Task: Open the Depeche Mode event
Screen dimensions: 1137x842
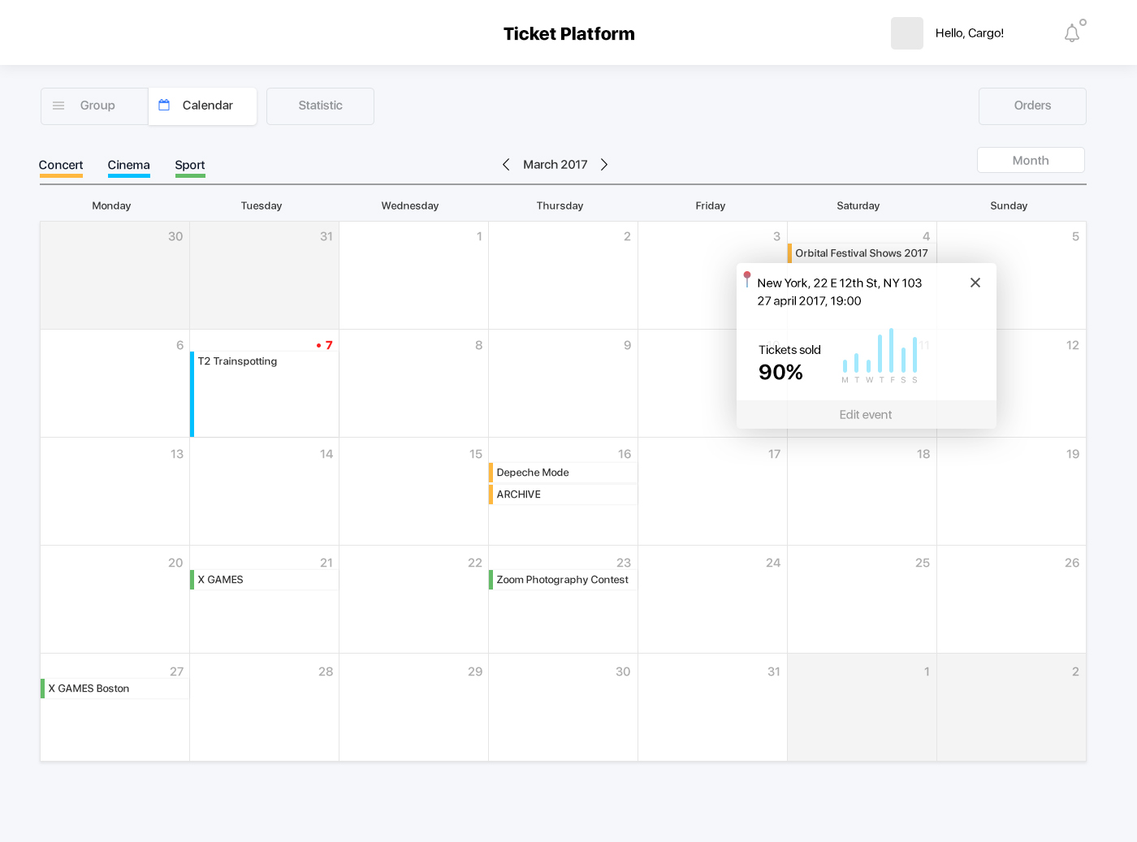Action: coord(563,473)
